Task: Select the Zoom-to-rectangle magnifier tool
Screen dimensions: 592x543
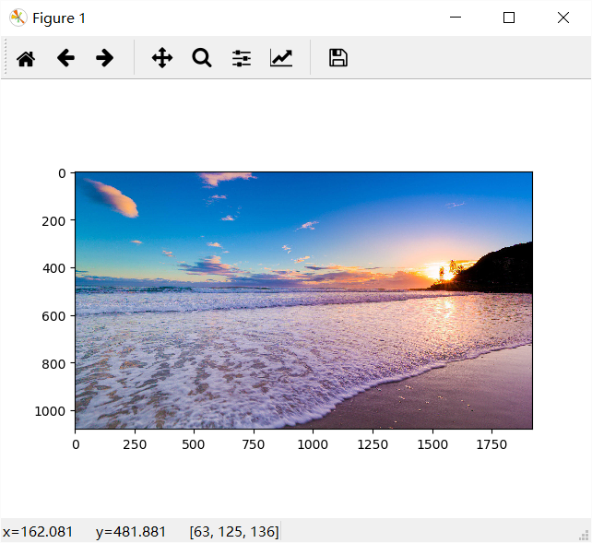Action: point(202,58)
